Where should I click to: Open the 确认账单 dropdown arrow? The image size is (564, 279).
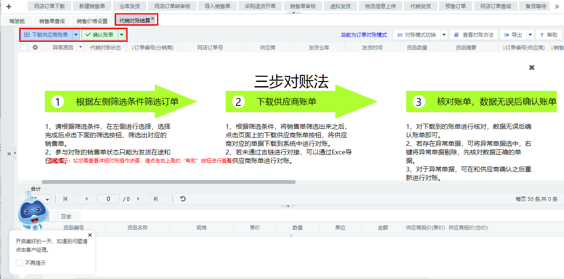point(122,35)
